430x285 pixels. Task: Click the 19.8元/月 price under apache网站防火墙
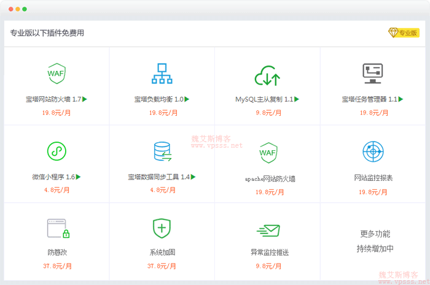coord(270,192)
